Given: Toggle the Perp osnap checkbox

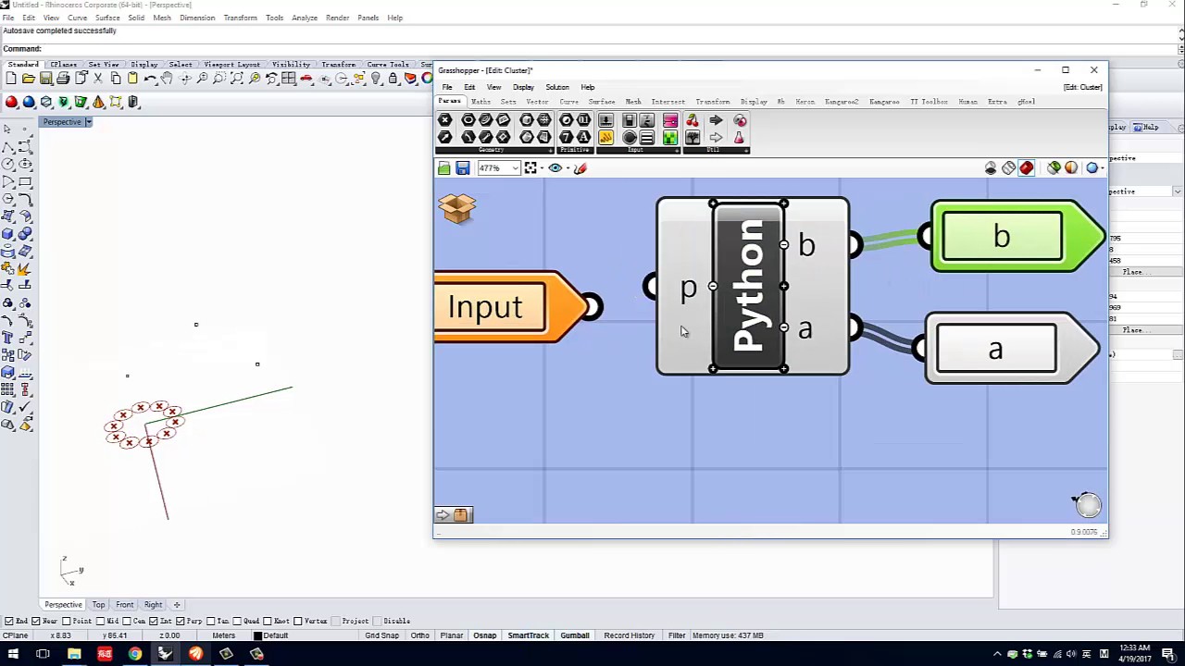Looking at the screenshot, I should click(181, 621).
